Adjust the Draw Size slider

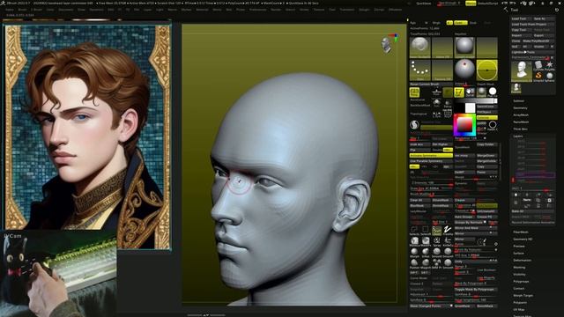[431, 188]
